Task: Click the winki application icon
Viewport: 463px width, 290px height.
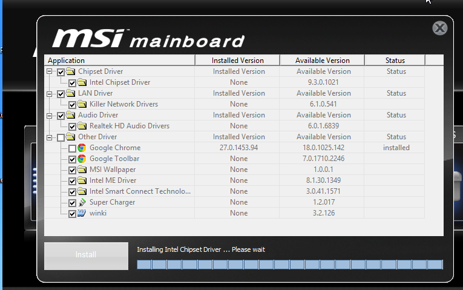Action: 82,213
